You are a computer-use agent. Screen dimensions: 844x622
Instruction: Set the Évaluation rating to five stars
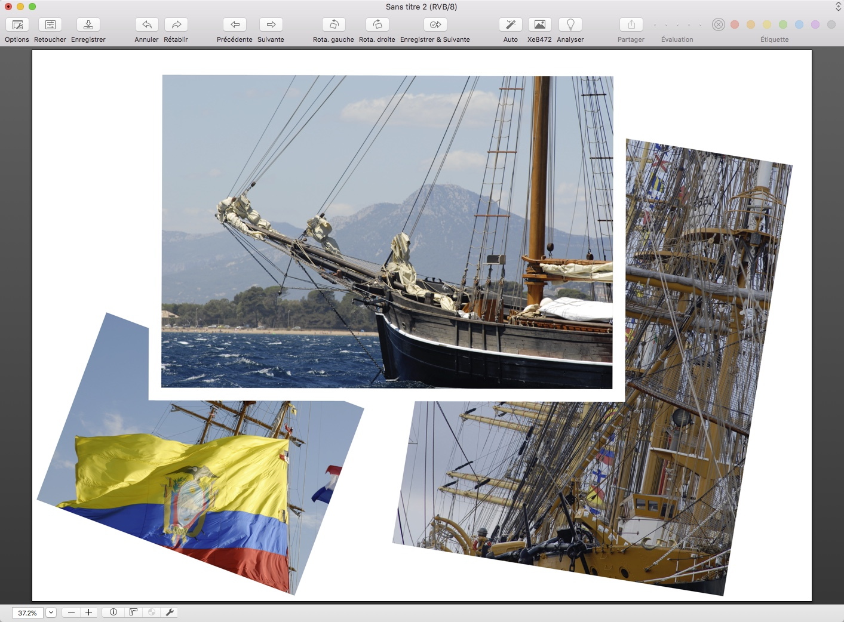click(700, 25)
